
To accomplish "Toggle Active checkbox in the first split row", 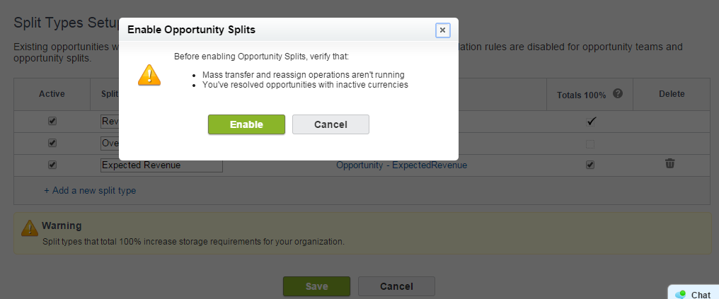I will pos(52,121).
